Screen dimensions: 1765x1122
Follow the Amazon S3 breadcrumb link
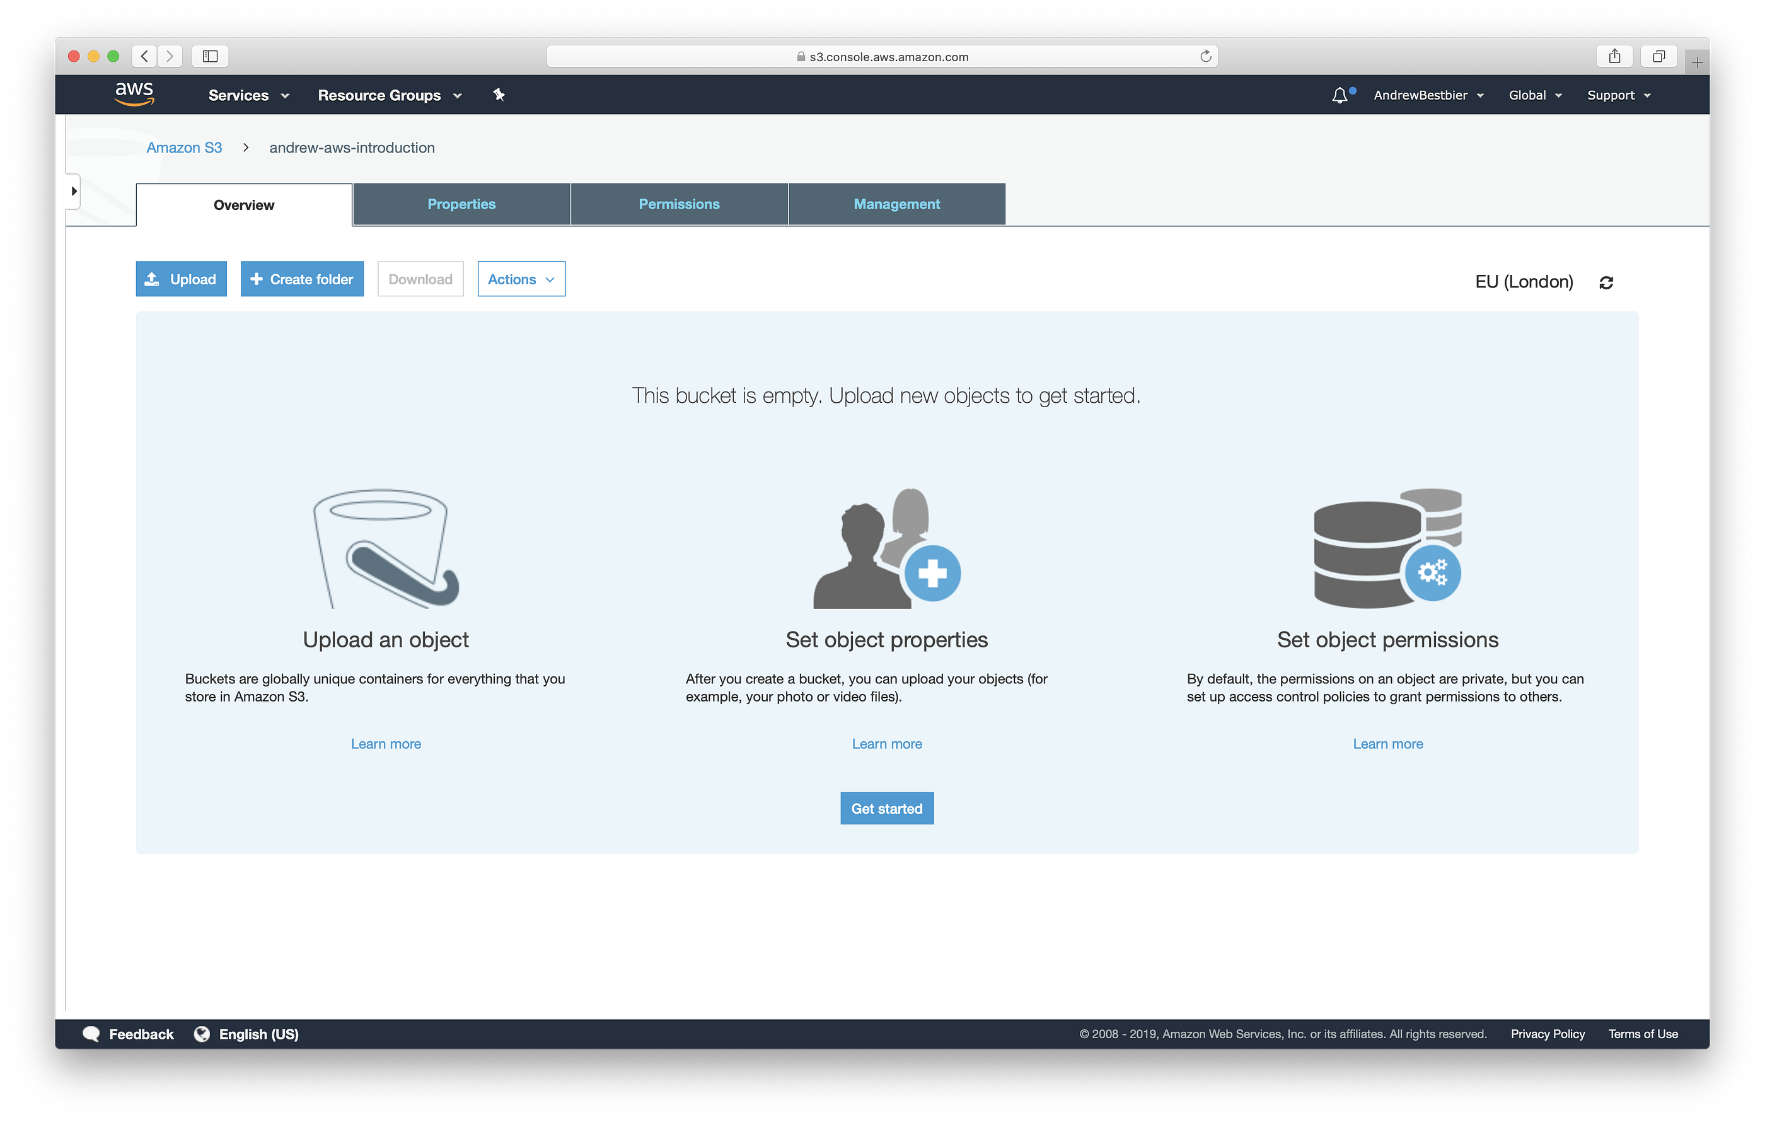[x=184, y=147]
